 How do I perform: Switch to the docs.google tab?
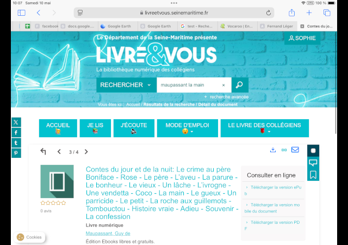(78, 26)
